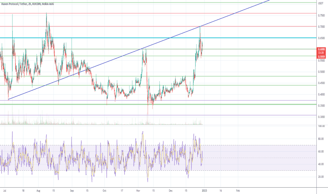Select the red horizontal line at 0.70
This screenshot has height=194, width=328.
click(158, 26)
